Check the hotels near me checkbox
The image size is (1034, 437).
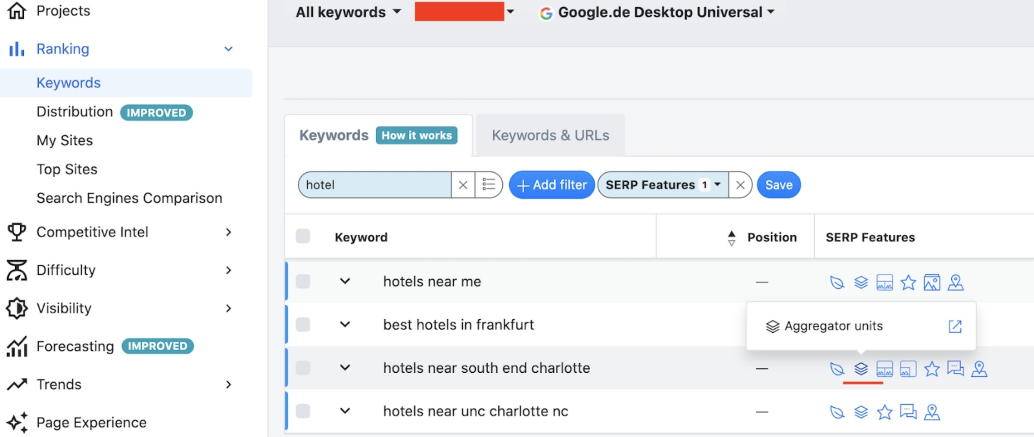pos(303,281)
